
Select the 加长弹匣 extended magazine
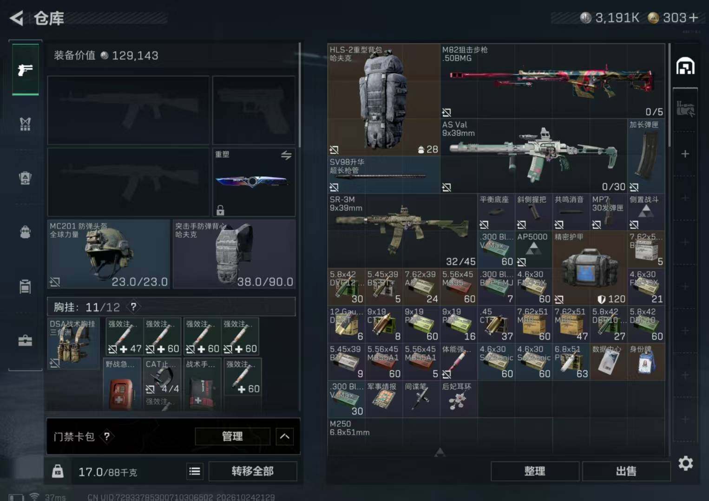click(646, 156)
